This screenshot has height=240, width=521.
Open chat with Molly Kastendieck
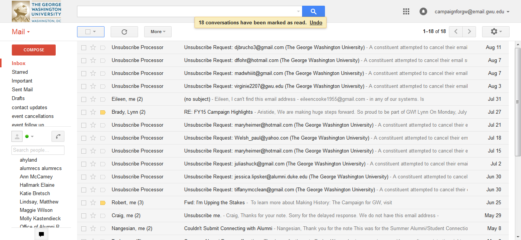pos(40,219)
